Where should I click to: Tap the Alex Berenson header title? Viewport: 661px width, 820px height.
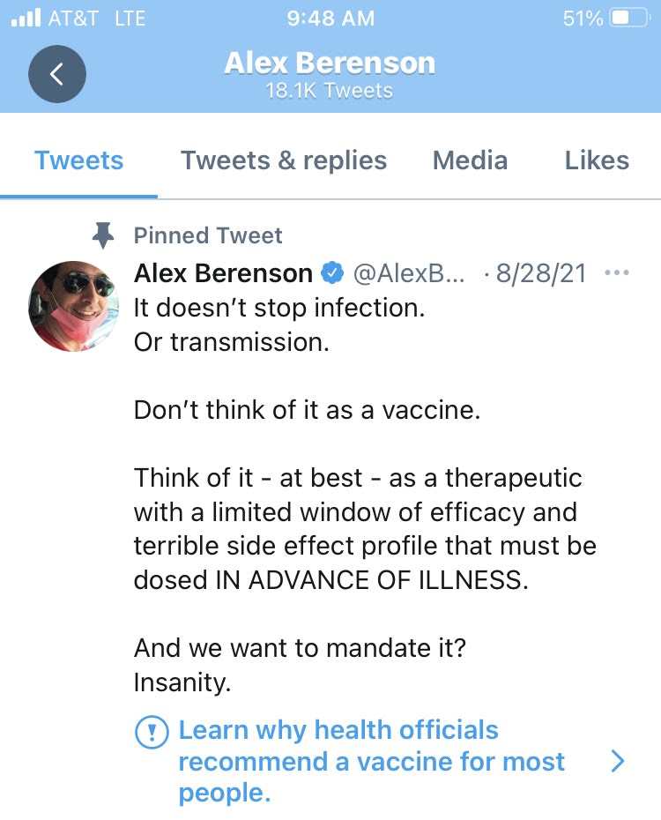pos(330,63)
